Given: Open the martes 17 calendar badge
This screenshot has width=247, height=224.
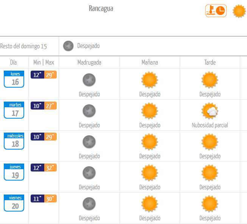Looking at the screenshot, I should (14, 110).
